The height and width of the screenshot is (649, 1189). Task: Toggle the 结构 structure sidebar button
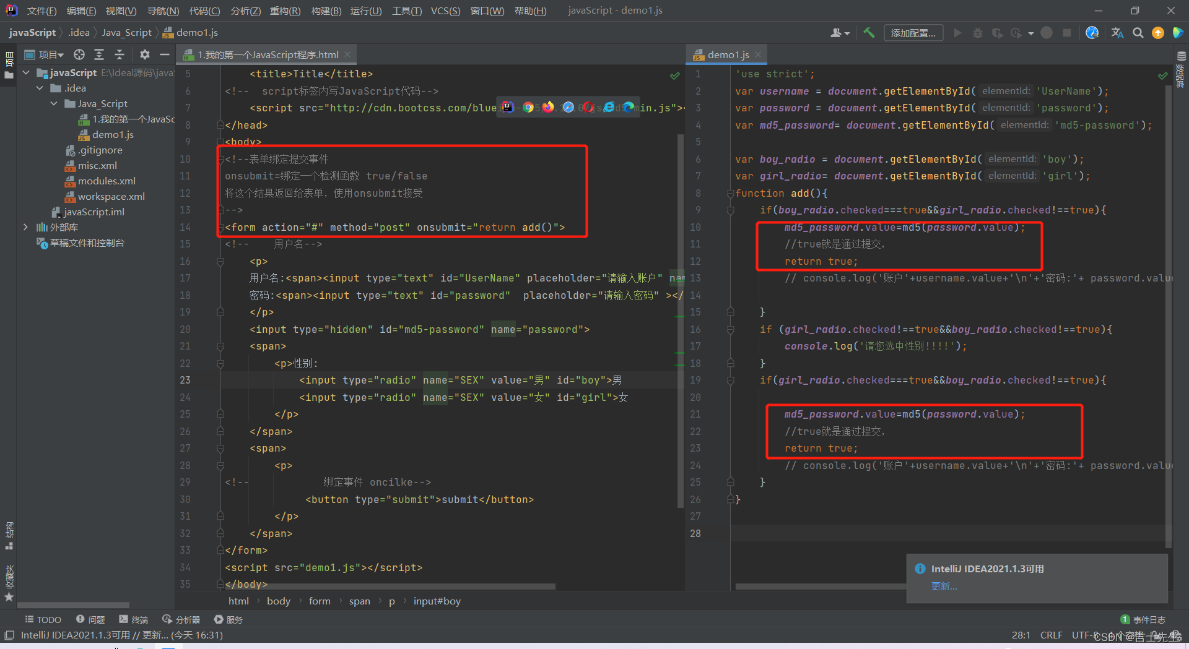coord(9,536)
